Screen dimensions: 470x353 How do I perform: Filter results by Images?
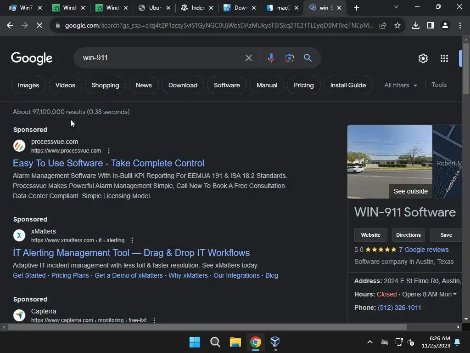[x=28, y=85]
